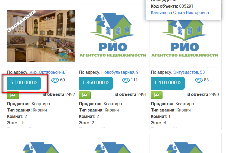Open address link мкр. Октябрьский, 1

click(49, 72)
